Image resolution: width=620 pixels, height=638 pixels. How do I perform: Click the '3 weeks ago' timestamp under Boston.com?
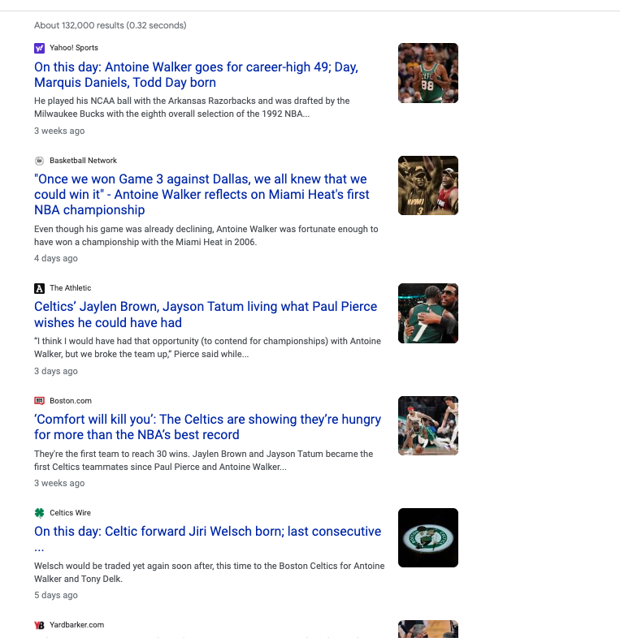(x=59, y=484)
